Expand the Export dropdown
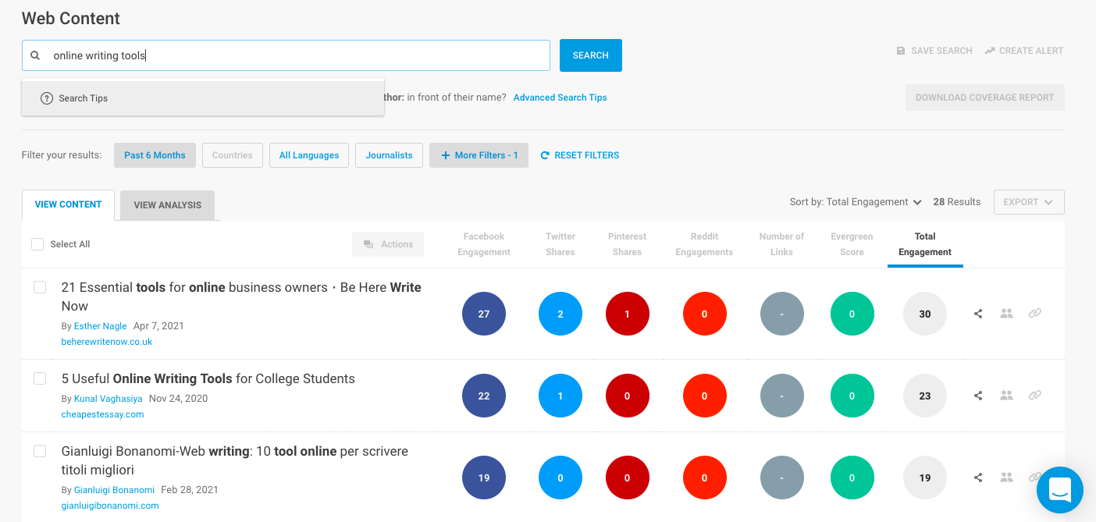1096x522 pixels. (1028, 201)
